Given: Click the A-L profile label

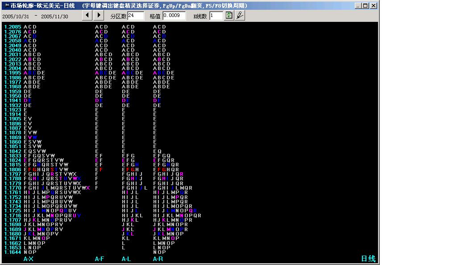Looking at the screenshot, I should tap(126, 259).
